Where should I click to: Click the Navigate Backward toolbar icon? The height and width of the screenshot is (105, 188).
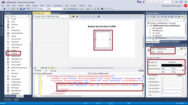pos(4,9)
